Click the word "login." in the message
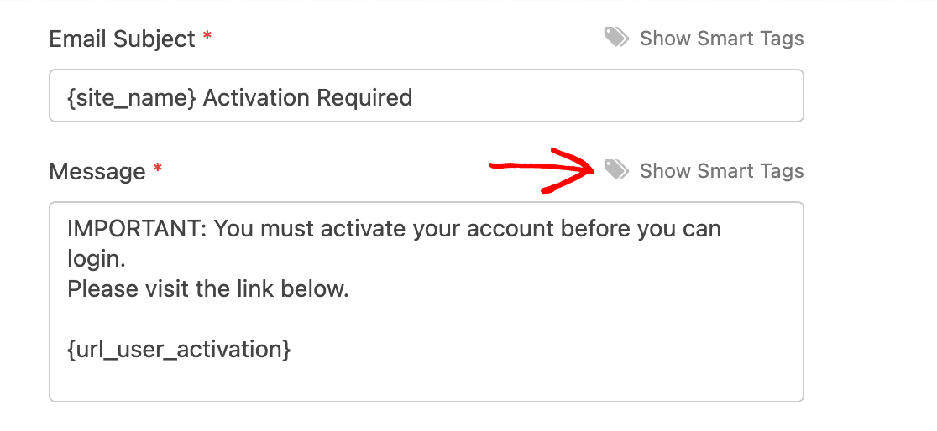The width and height of the screenshot is (937, 431). (97, 260)
